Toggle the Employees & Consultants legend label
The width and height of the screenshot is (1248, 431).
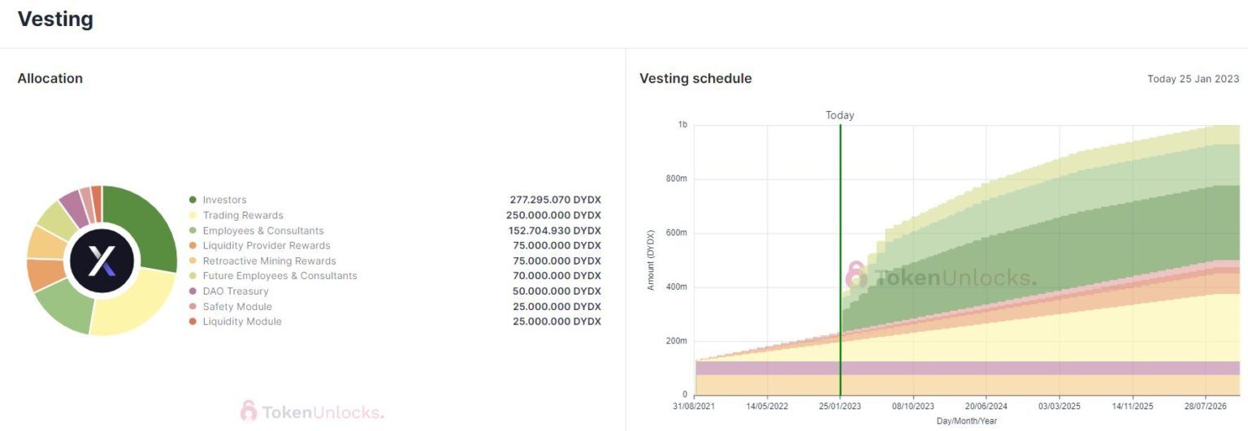(x=263, y=231)
